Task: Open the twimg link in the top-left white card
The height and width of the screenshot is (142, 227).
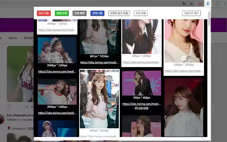Action: (x=57, y=30)
